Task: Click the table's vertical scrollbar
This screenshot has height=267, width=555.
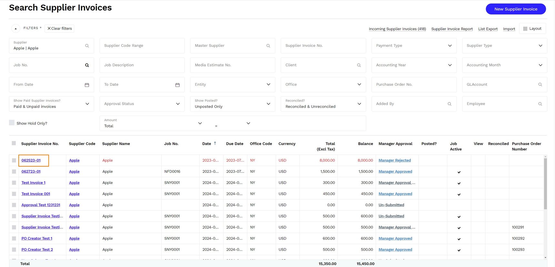Action: point(545,184)
